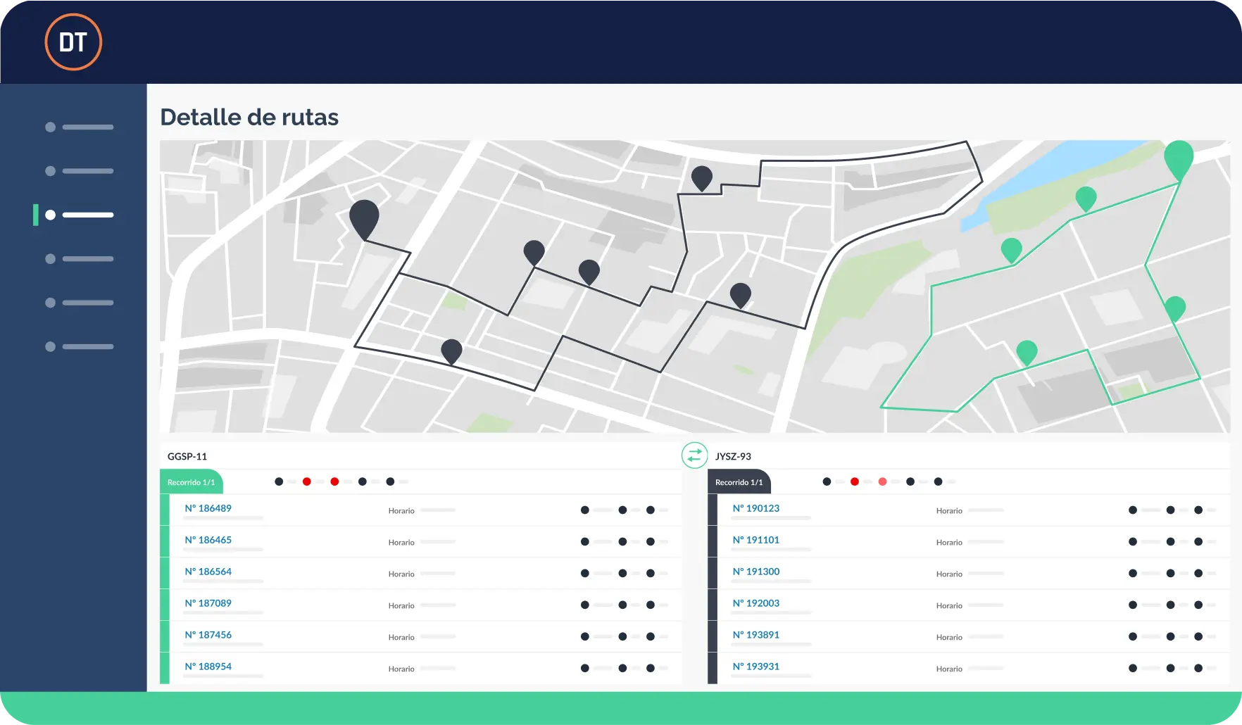Click the DT logo in the header

tap(73, 42)
